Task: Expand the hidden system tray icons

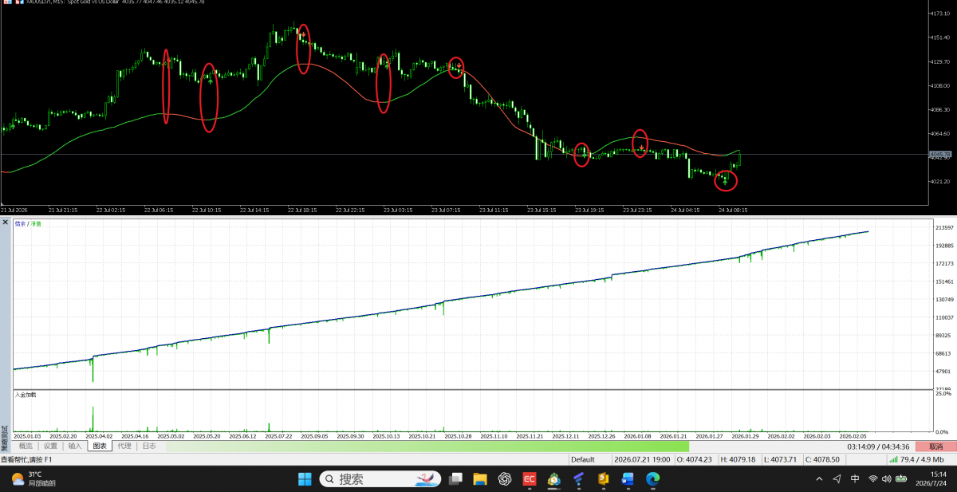Action: 819,479
